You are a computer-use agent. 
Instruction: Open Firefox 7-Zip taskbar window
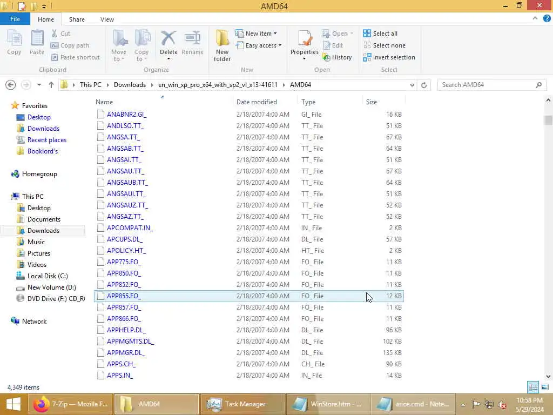pyautogui.click(x=71, y=404)
